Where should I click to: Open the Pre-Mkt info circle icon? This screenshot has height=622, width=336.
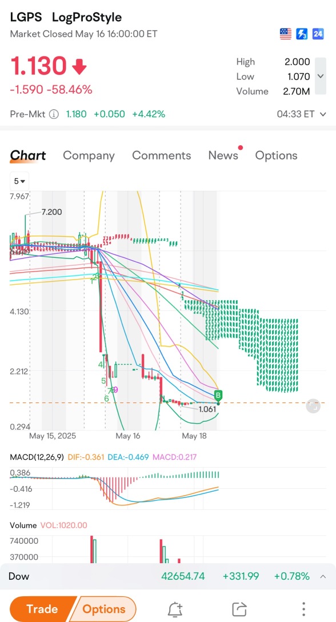(x=54, y=114)
